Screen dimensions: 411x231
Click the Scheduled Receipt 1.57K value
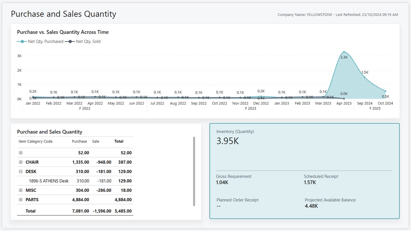coord(310,183)
